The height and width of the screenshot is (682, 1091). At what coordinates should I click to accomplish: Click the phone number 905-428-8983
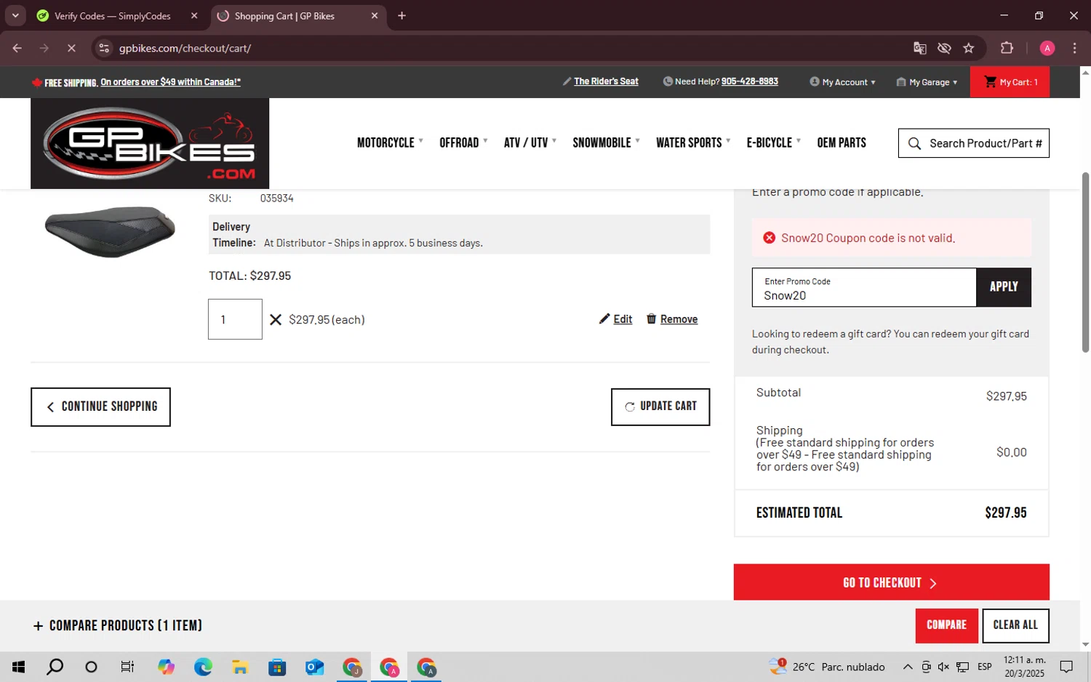click(749, 81)
